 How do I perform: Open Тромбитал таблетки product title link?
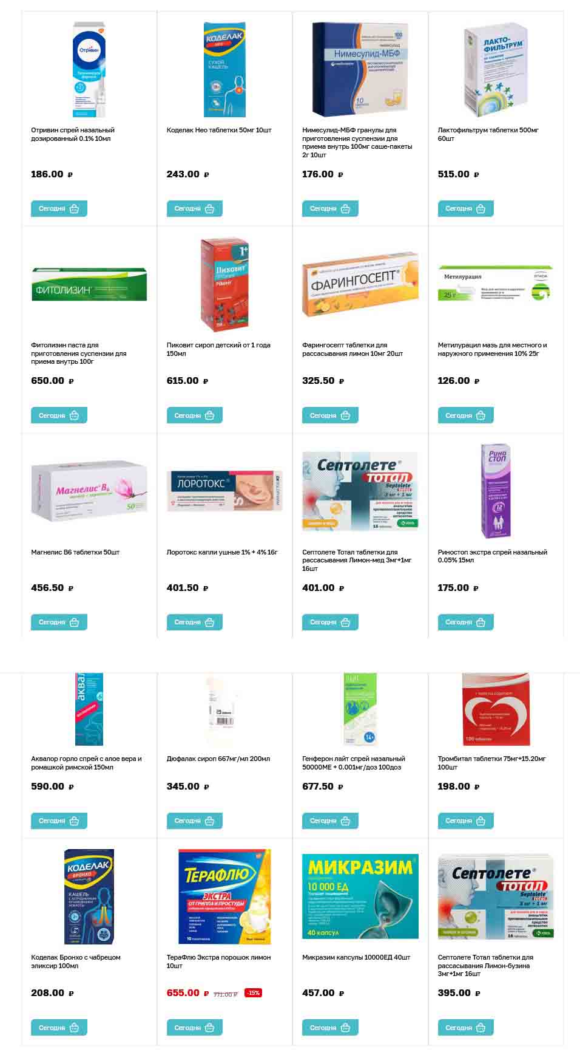pyautogui.click(x=491, y=763)
